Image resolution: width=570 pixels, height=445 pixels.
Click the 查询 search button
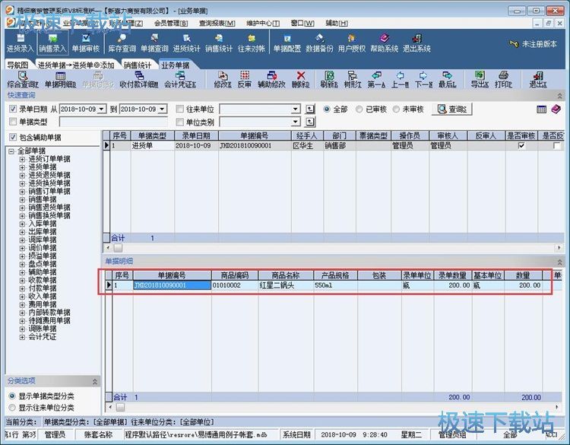(452, 109)
